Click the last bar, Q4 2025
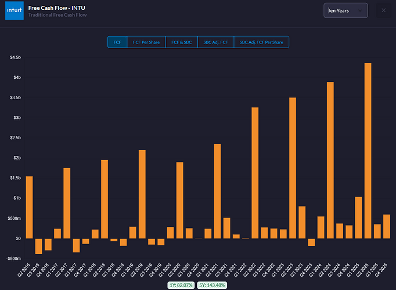 click(x=387, y=226)
